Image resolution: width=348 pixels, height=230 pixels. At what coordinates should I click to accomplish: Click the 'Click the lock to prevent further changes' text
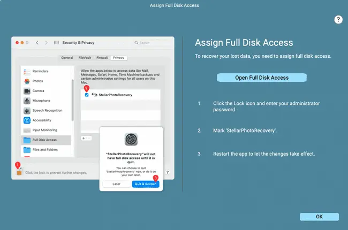(56, 173)
